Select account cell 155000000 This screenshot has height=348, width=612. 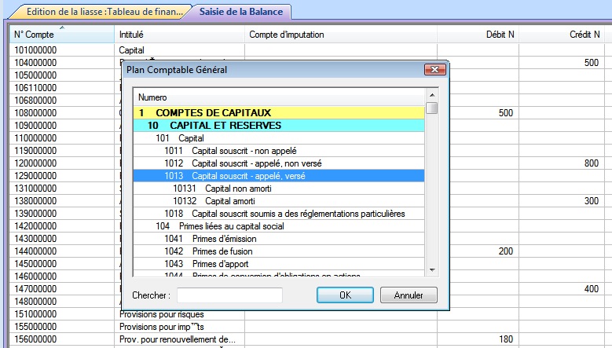point(61,327)
